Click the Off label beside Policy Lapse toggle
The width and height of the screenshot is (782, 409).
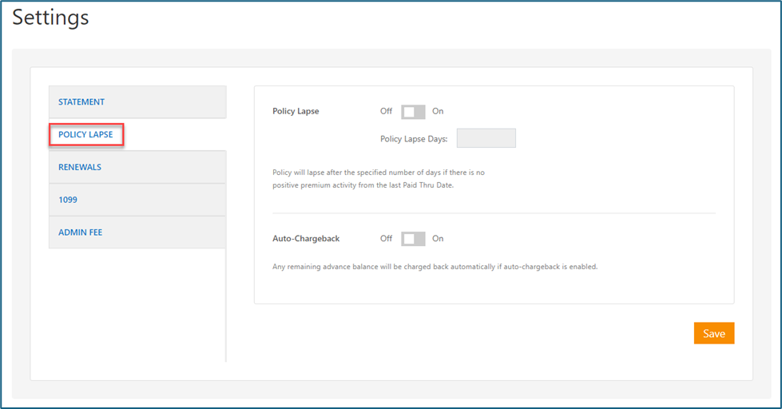(386, 111)
